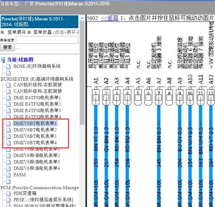Open PDK变速箱 wiring diagram
This screenshot has height=207, width=215.
25,193
